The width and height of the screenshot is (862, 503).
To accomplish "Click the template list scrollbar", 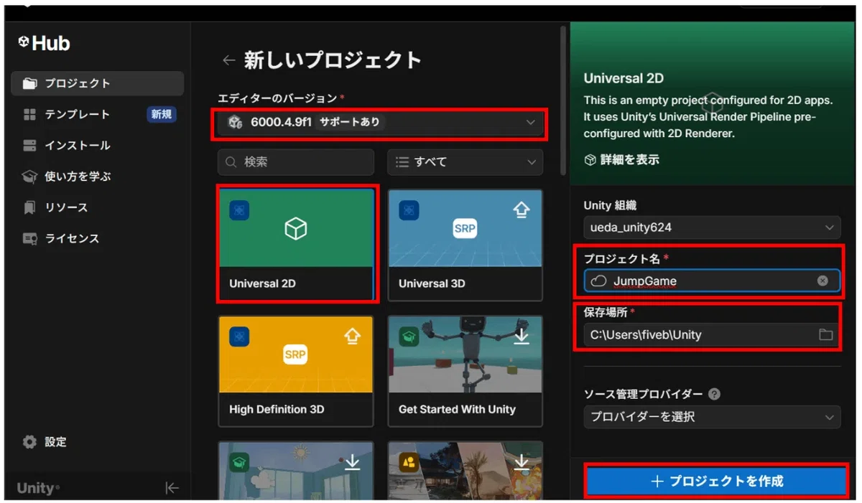I will (563, 100).
